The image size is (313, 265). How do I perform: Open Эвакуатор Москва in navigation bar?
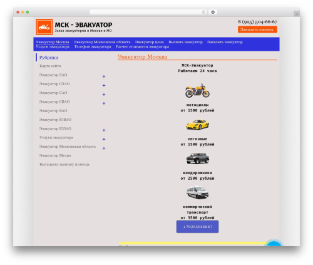53,42
